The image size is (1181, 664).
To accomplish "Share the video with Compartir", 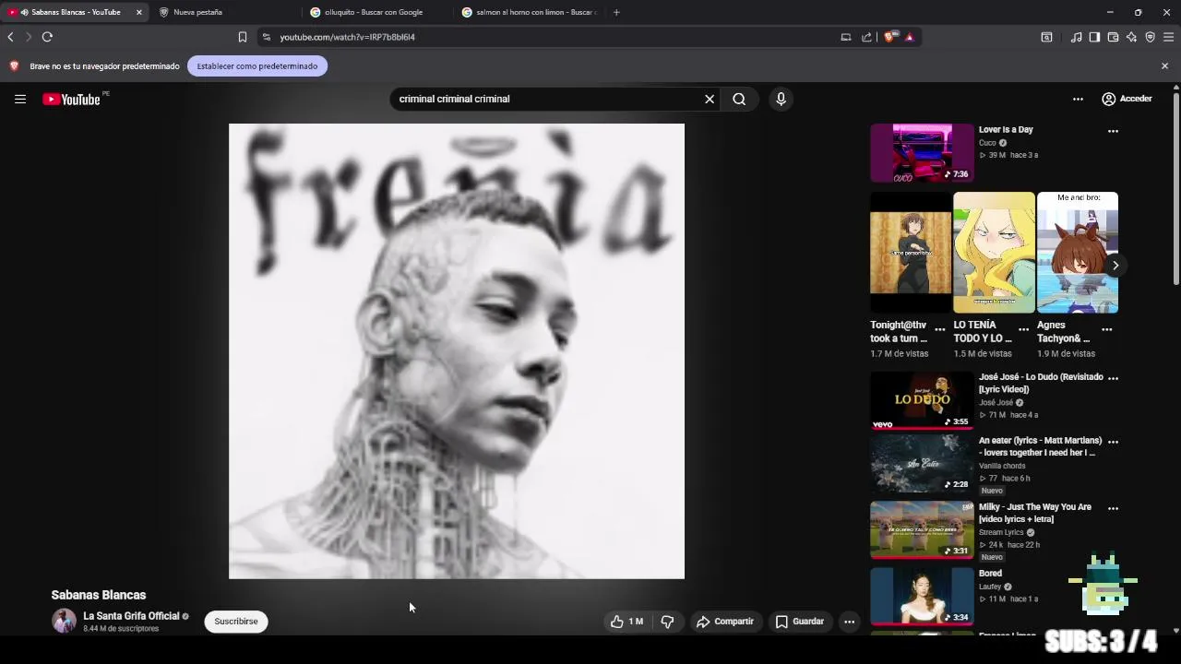I will click(725, 622).
